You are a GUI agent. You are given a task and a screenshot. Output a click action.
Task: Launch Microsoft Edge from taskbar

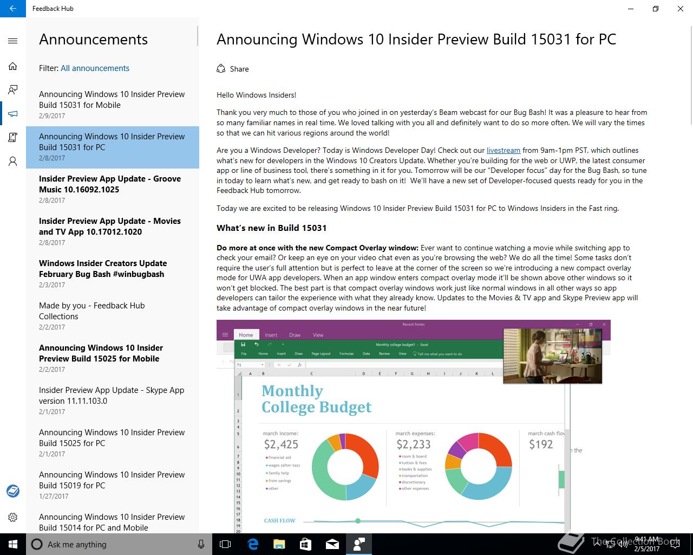(253, 544)
